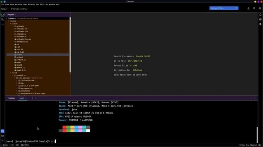Open terminal panel options icon
263x147 pixels.
tap(251, 98)
